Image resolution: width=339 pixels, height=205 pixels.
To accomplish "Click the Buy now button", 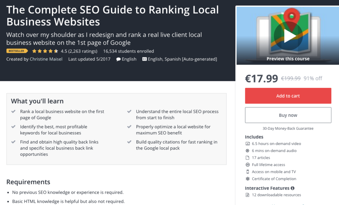I will (288, 115).
